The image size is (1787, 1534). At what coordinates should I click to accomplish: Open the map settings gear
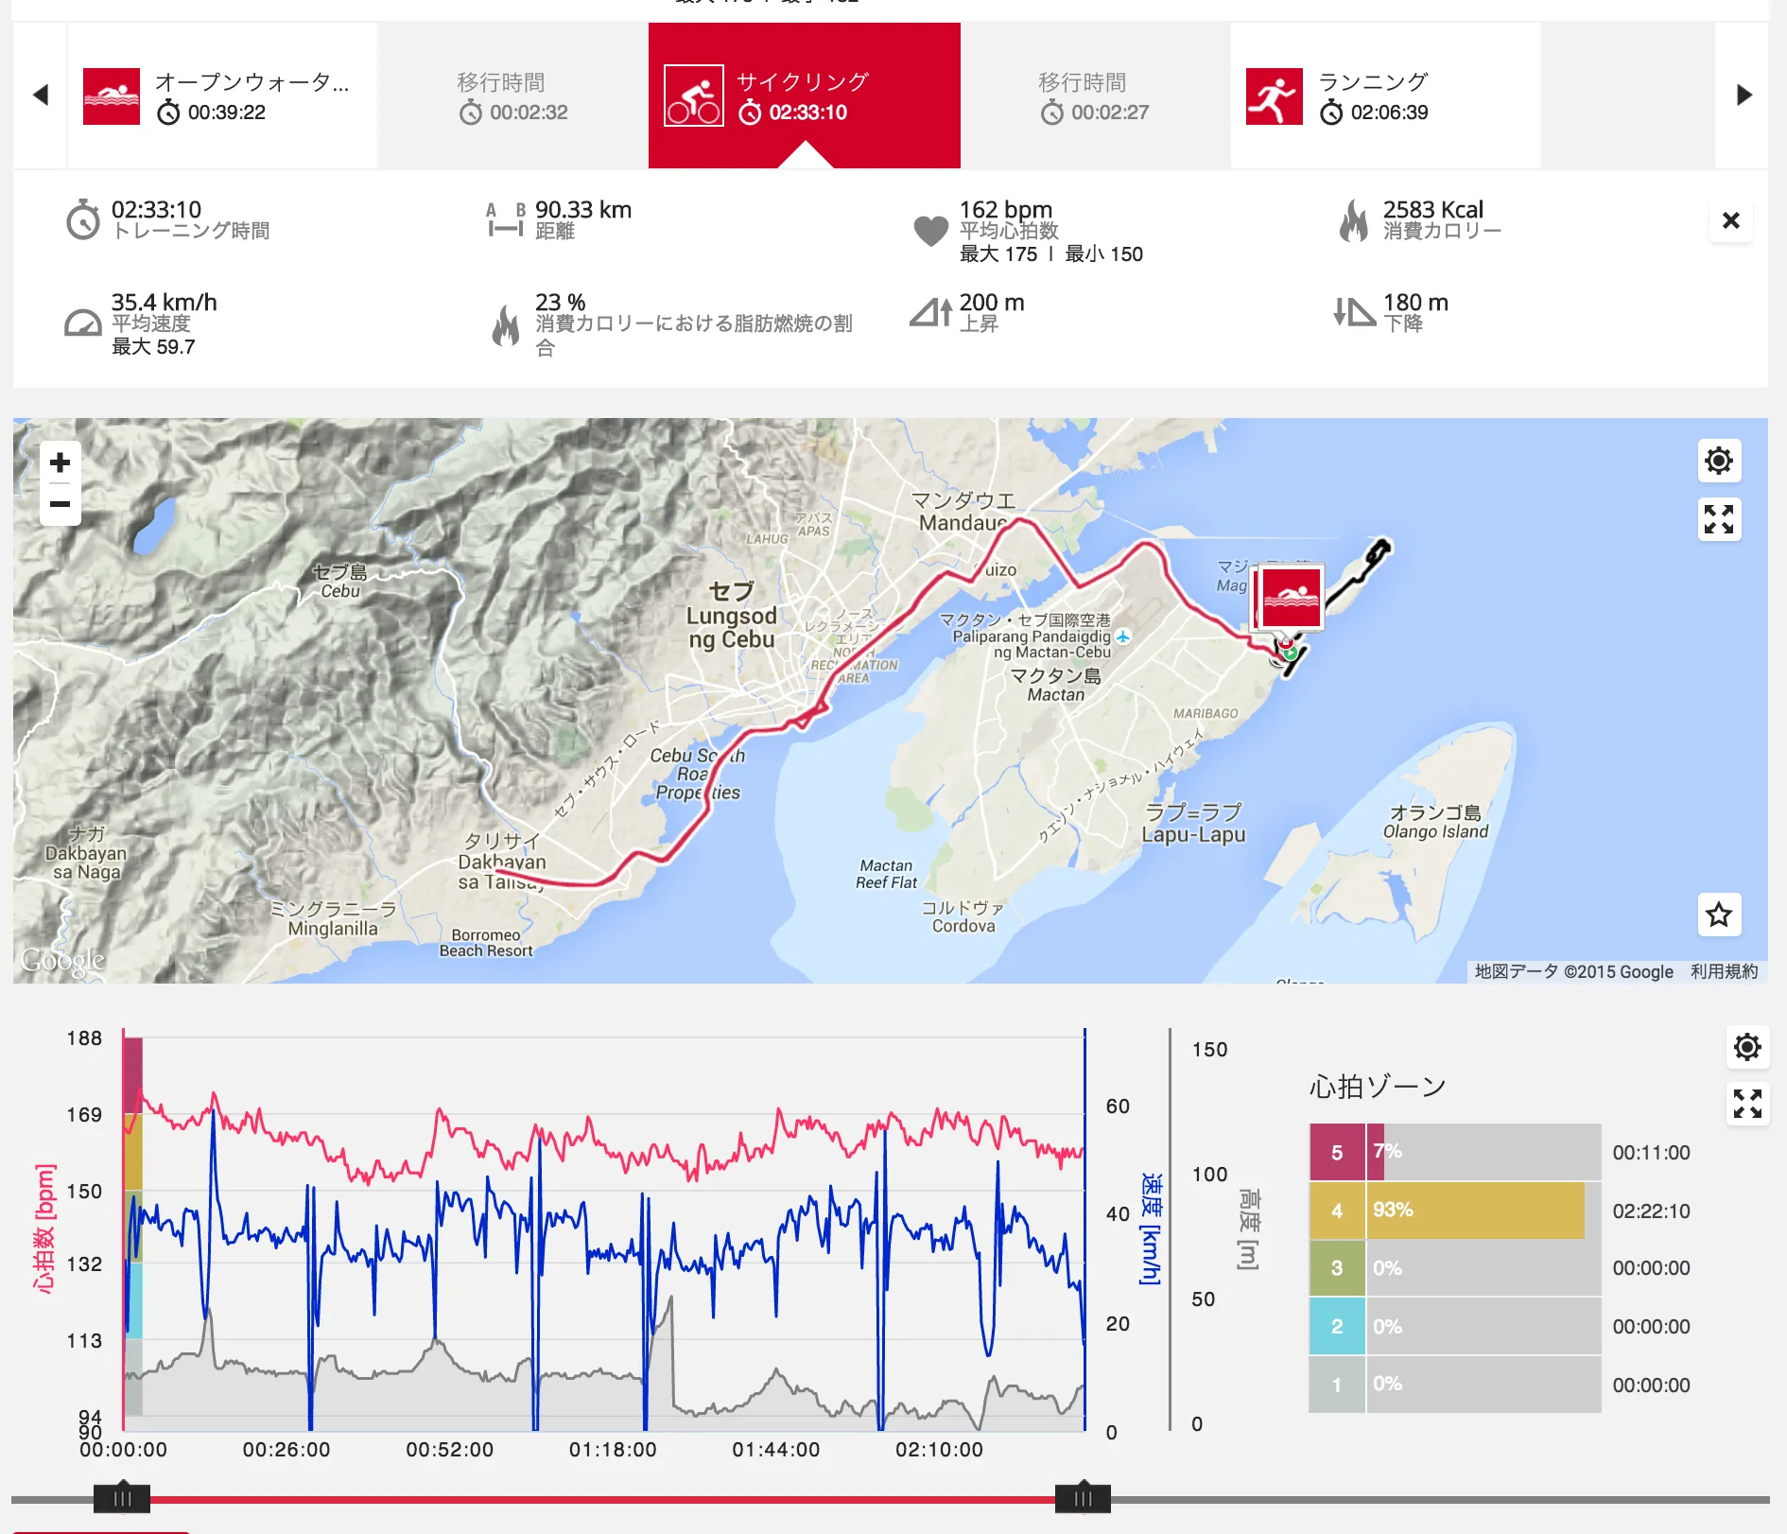coord(1719,462)
